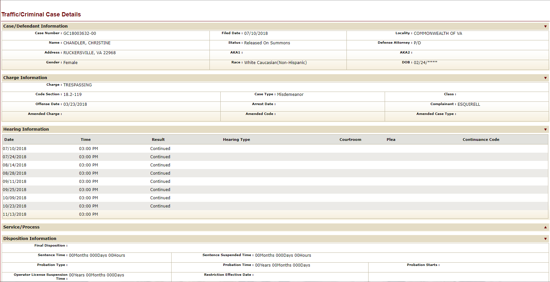550x282 pixels.
Task: Click the DOB value 02/24/****
Action: [x=426, y=62]
